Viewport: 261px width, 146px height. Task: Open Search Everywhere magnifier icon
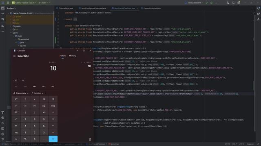click(x=233, y=3)
